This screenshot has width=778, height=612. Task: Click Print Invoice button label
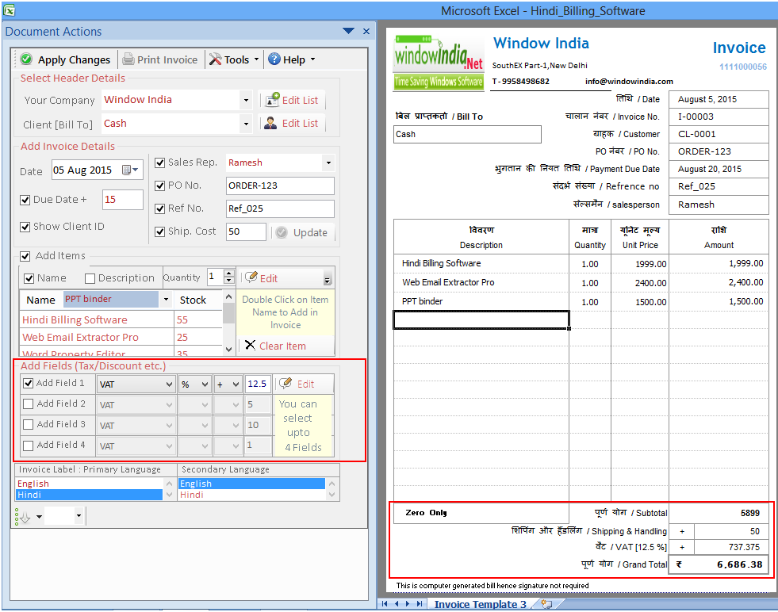click(x=167, y=59)
